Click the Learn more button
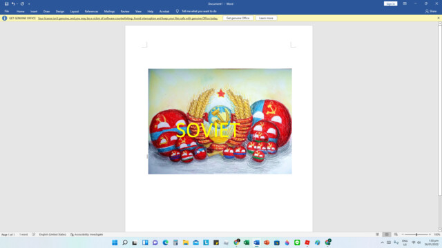Viewport: 442px width, 248px height. click(266, 18)
